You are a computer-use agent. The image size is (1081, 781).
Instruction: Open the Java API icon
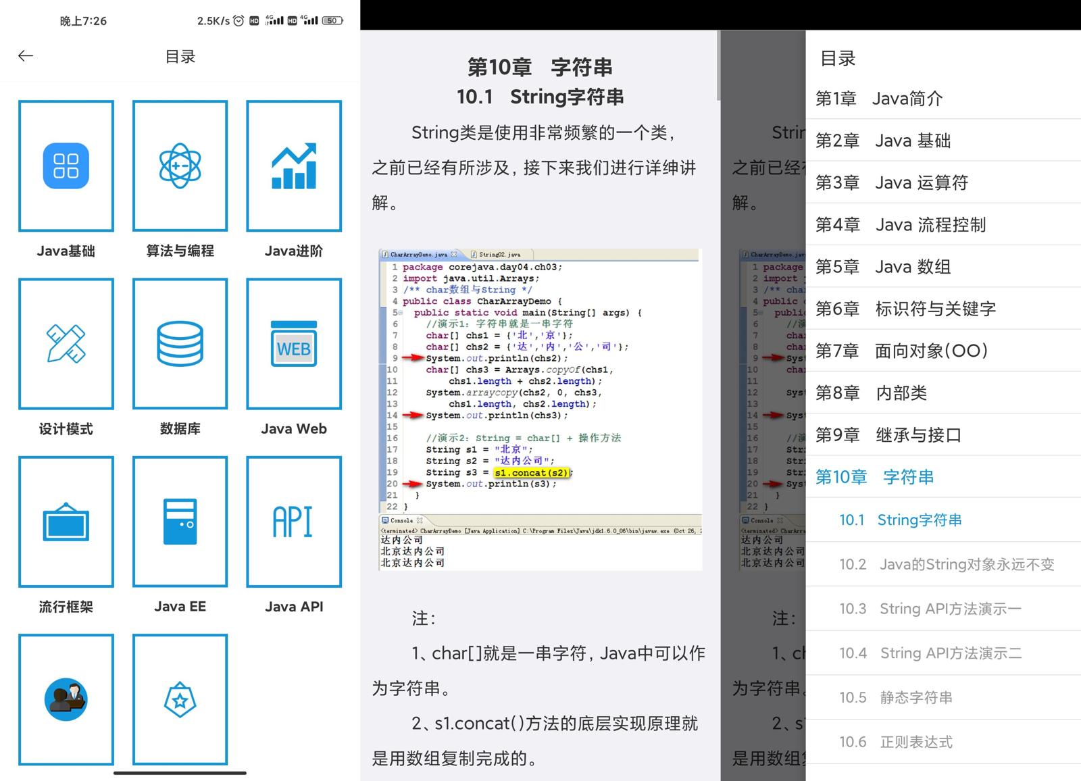pos(294,522)
